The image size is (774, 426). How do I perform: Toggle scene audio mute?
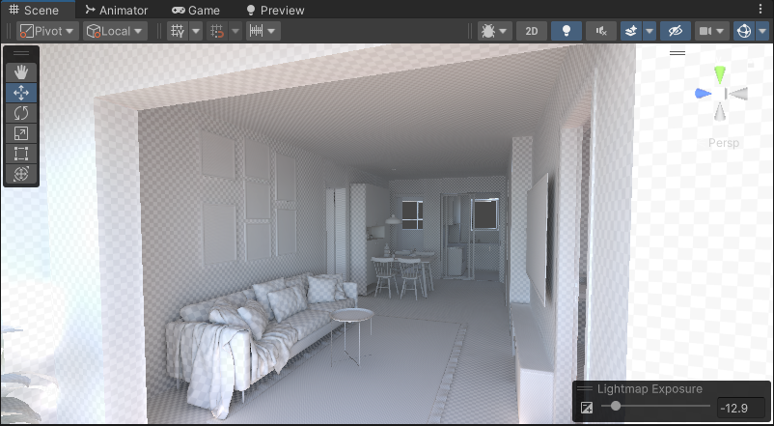[x=601, y=31]
